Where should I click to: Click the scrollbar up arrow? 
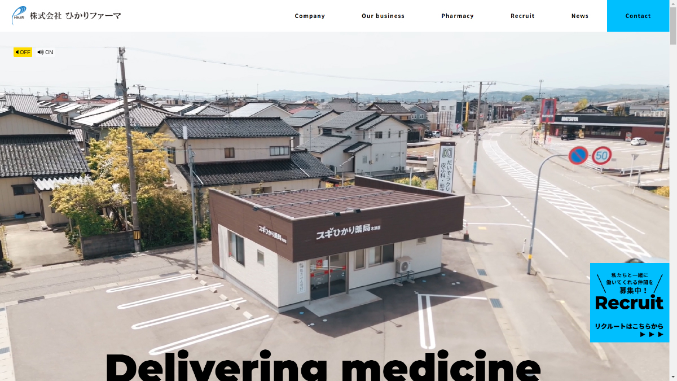[x=673, y=3]
